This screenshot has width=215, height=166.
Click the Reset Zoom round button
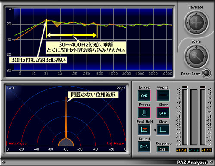[206, 73]
